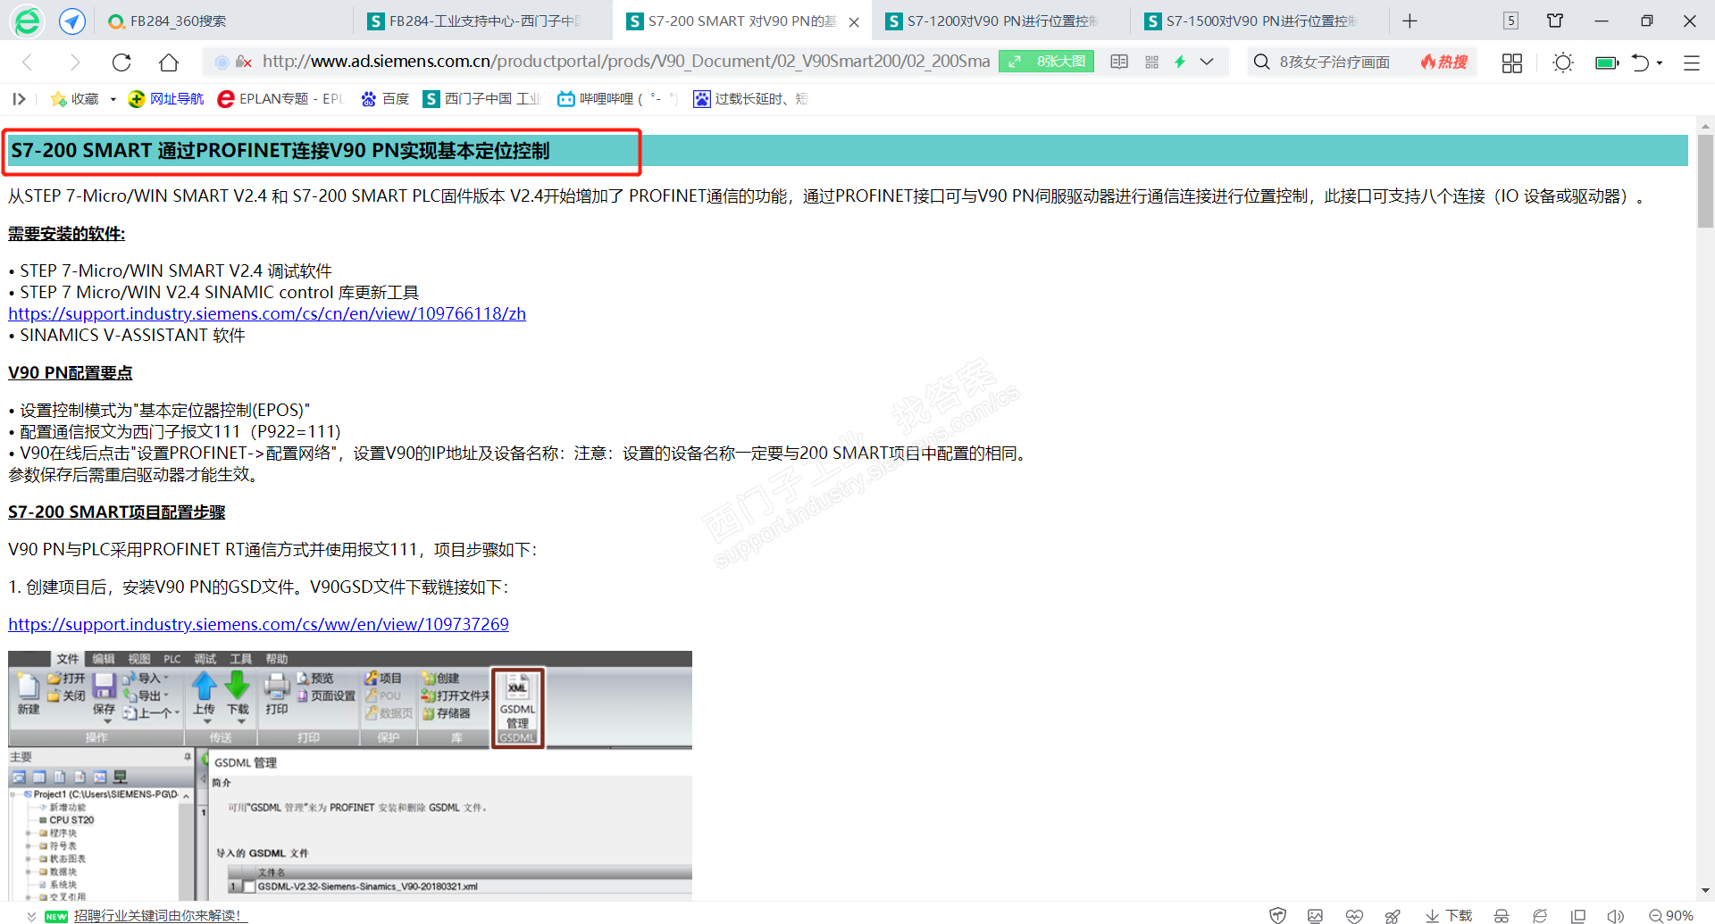Open a new browser tab
The width and height of the screenshot is (1715, 924).
pos(1410,21)
